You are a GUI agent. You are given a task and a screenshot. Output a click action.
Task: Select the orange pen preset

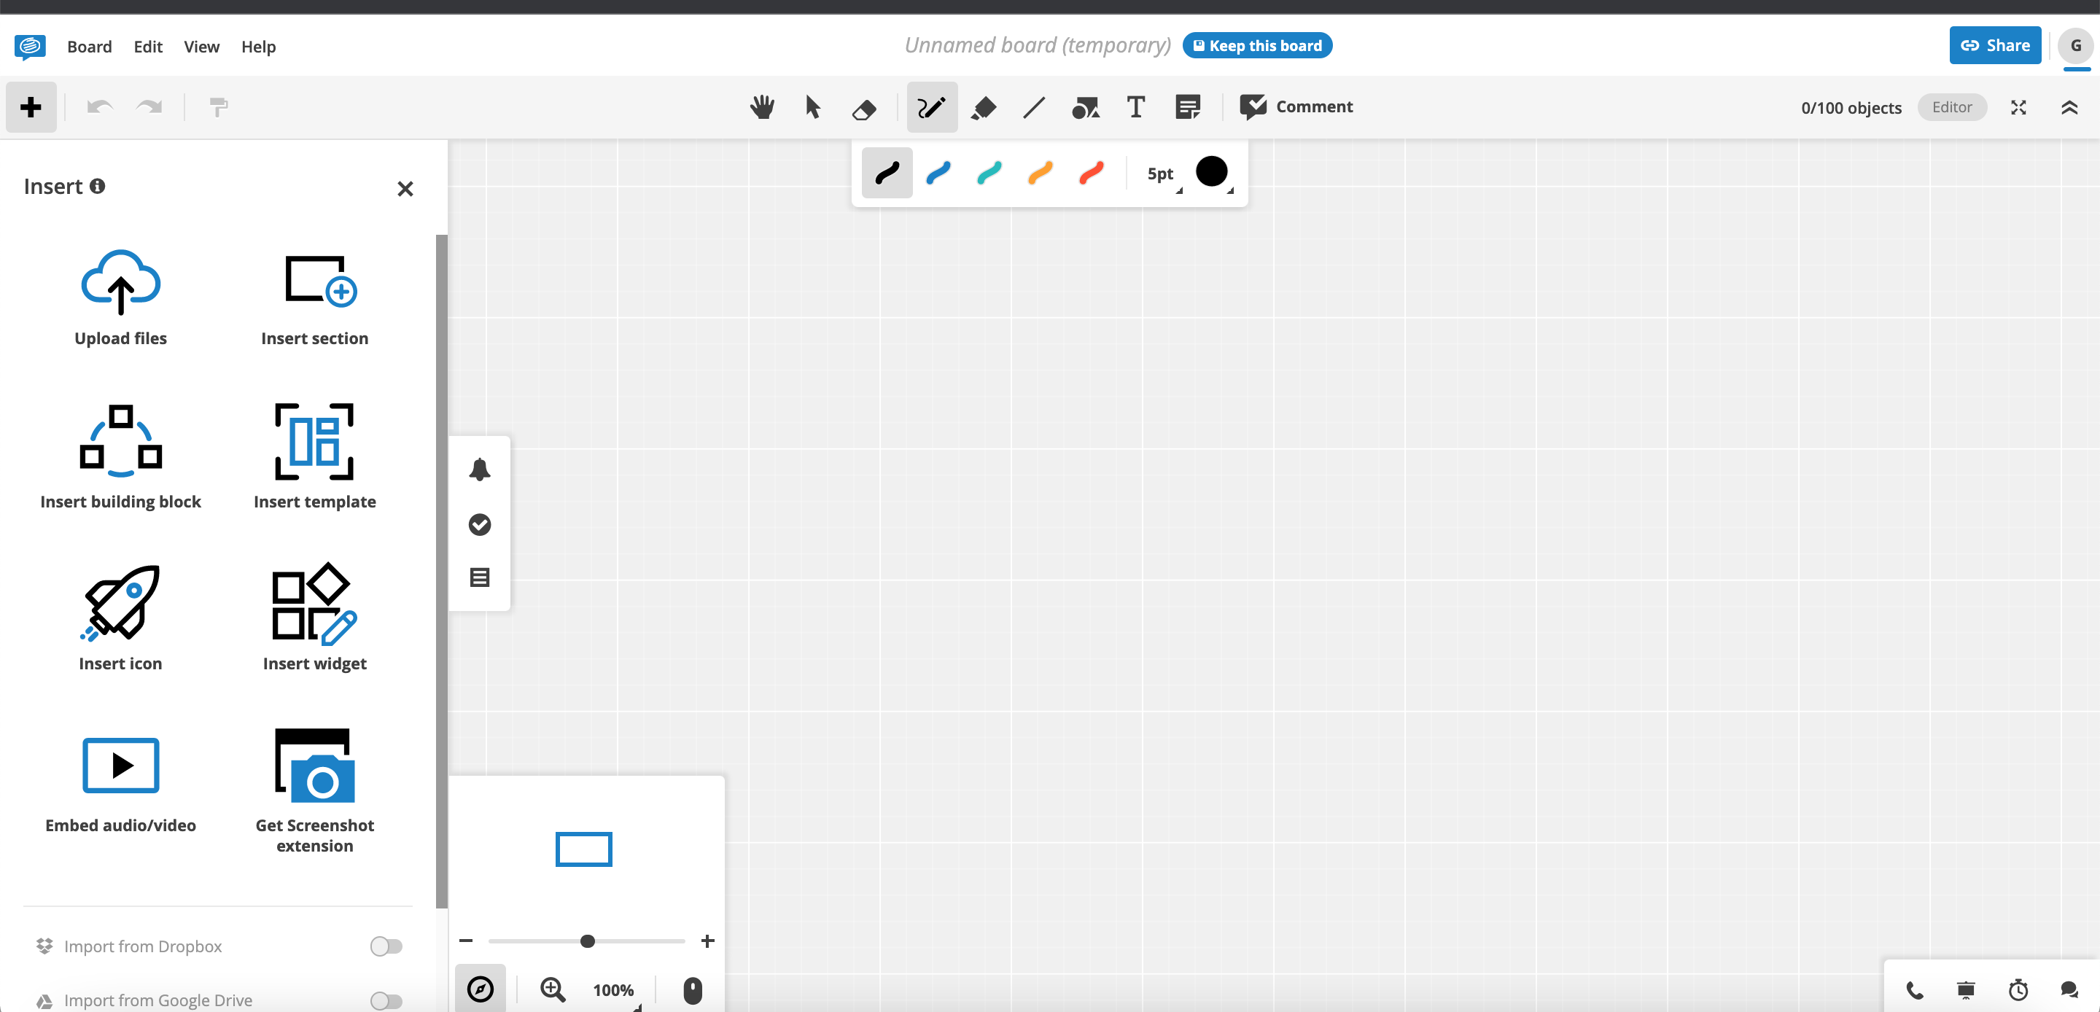1041,173
